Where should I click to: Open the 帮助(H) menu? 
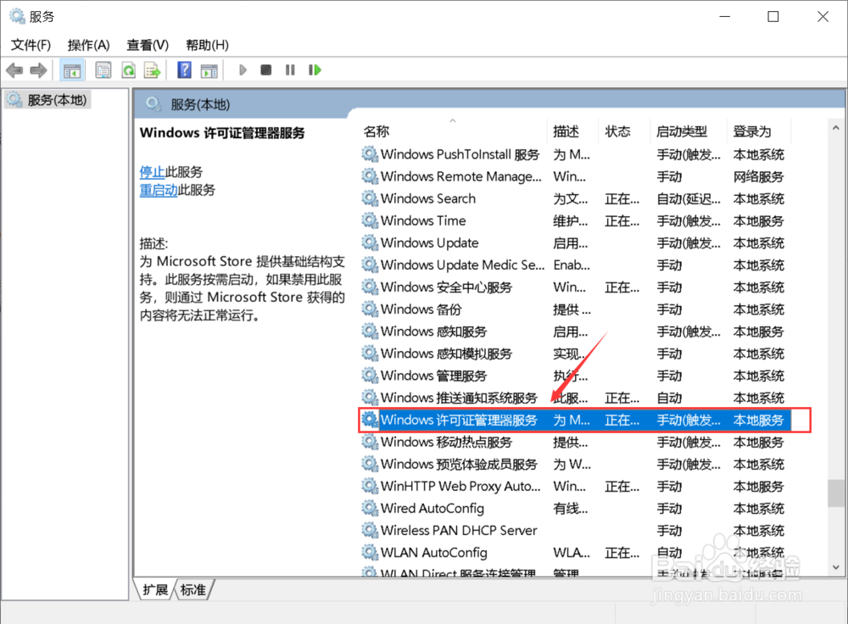[x=207, y=45]
